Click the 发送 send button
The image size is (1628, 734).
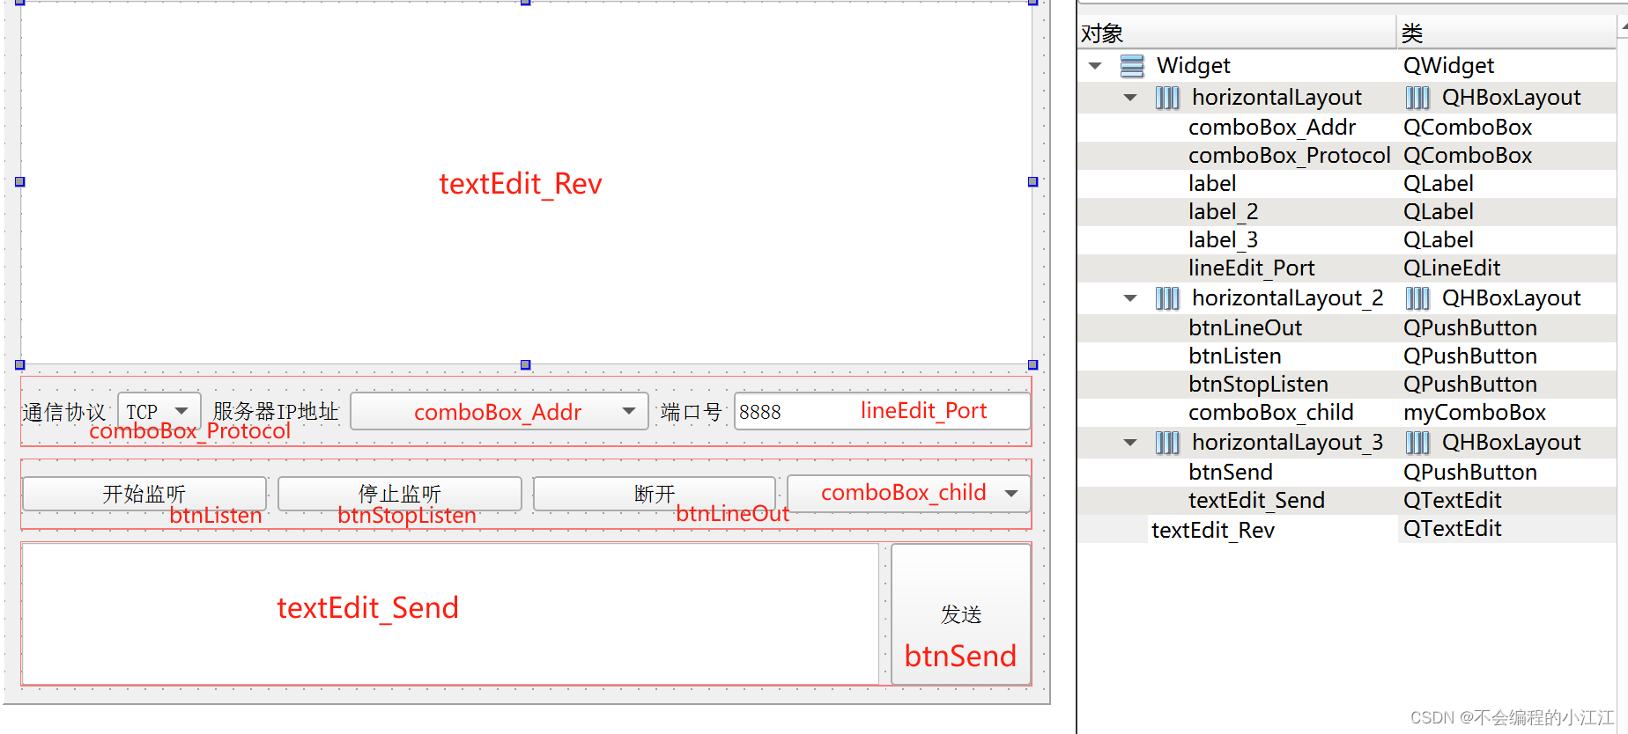(961, 613)
